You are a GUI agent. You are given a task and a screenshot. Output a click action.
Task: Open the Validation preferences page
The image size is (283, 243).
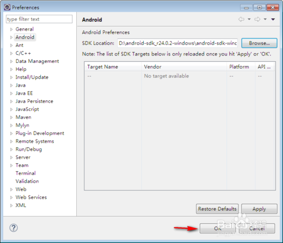[x=27, y=181]
